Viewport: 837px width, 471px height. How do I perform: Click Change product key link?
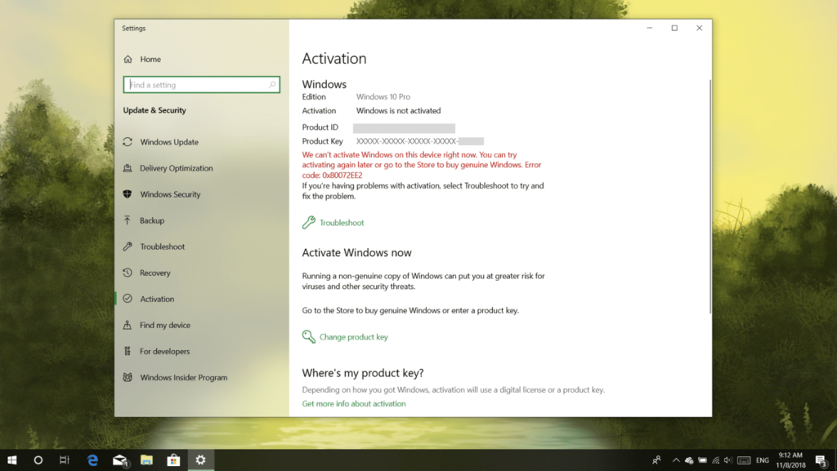point(353,337)
